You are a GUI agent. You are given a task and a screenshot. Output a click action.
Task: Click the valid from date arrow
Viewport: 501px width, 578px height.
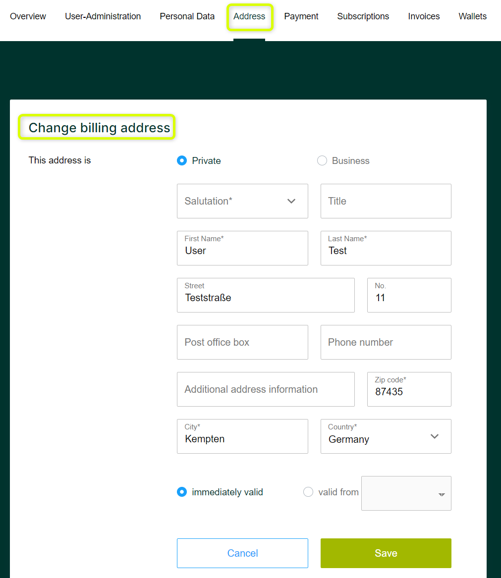[442, 494]
